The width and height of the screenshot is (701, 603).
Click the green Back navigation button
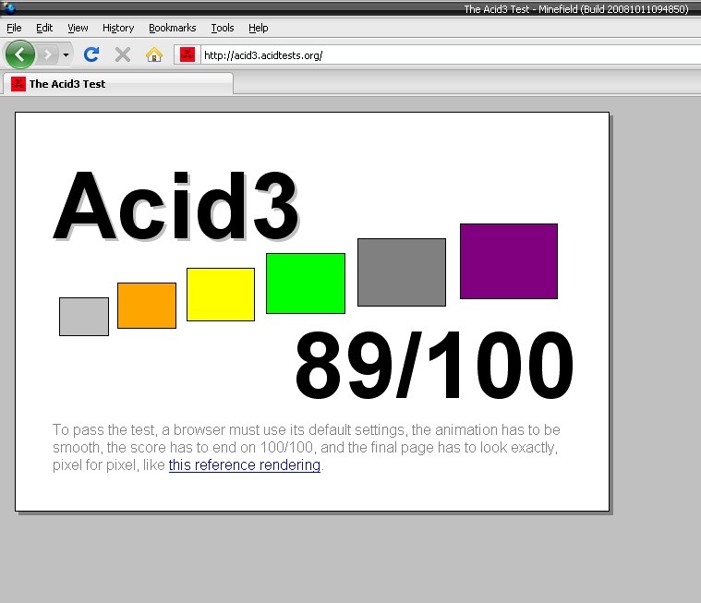(x=19, y=54)
